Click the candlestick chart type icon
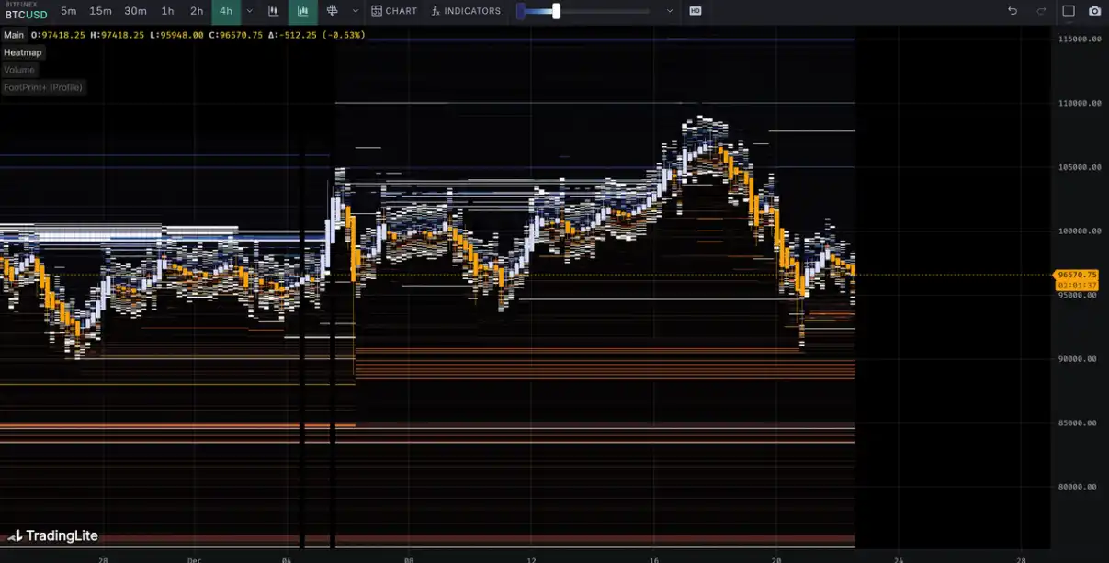 274,11
